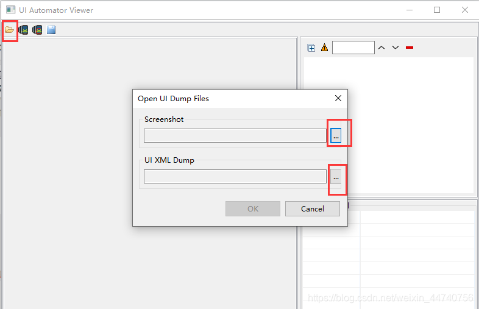Cancel the Open UI Dump Files dialog

click(x=312, y=209)
